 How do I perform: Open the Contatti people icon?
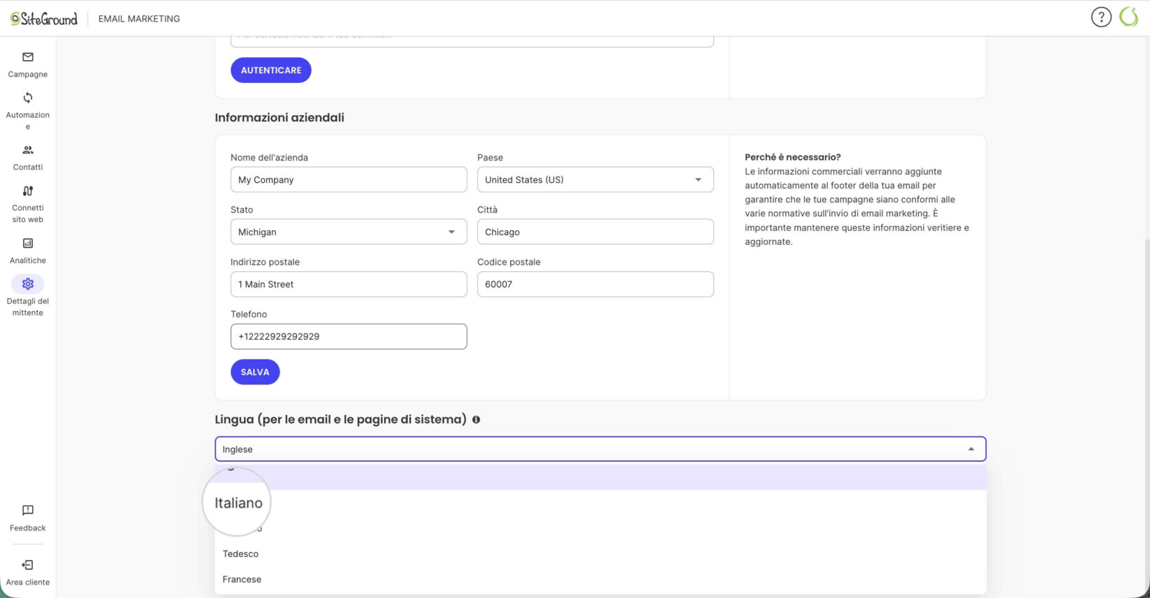click(x=28, y=150)
